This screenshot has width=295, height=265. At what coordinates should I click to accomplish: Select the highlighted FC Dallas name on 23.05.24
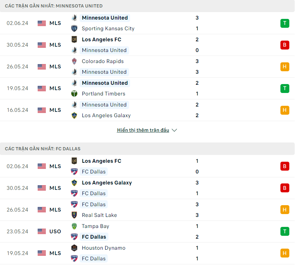click(x=94, y=237)
